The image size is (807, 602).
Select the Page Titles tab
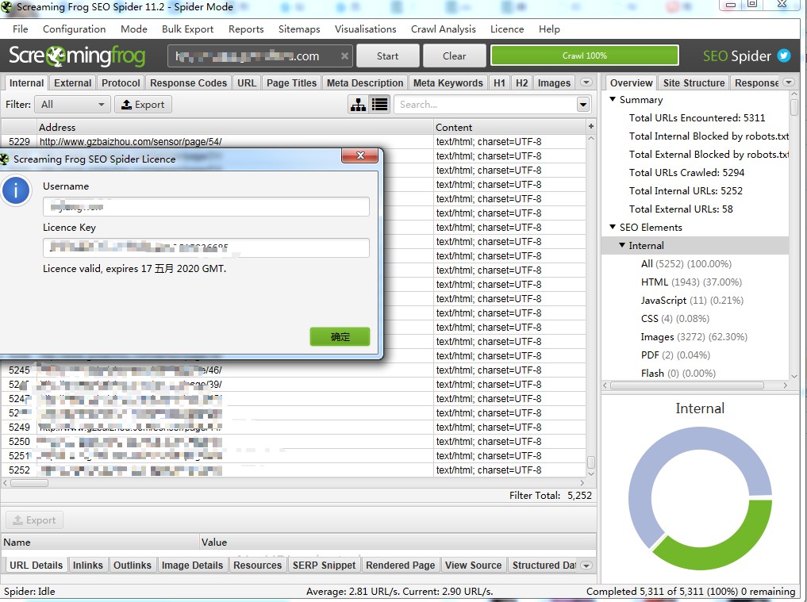coord(291,82)
